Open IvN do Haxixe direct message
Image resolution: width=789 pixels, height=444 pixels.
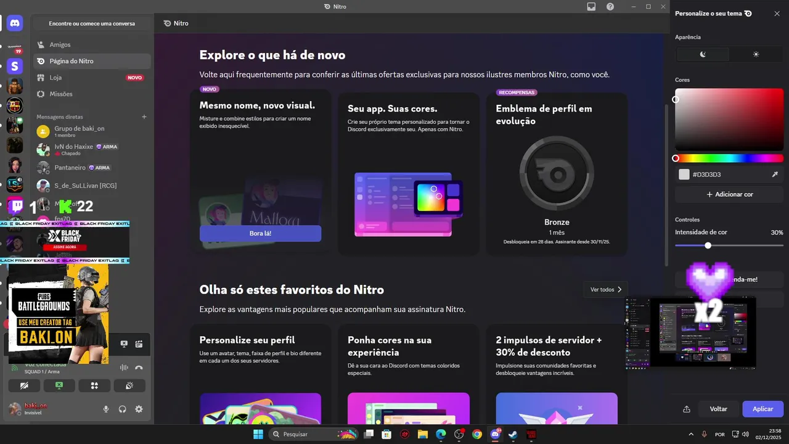pos(91,149)
